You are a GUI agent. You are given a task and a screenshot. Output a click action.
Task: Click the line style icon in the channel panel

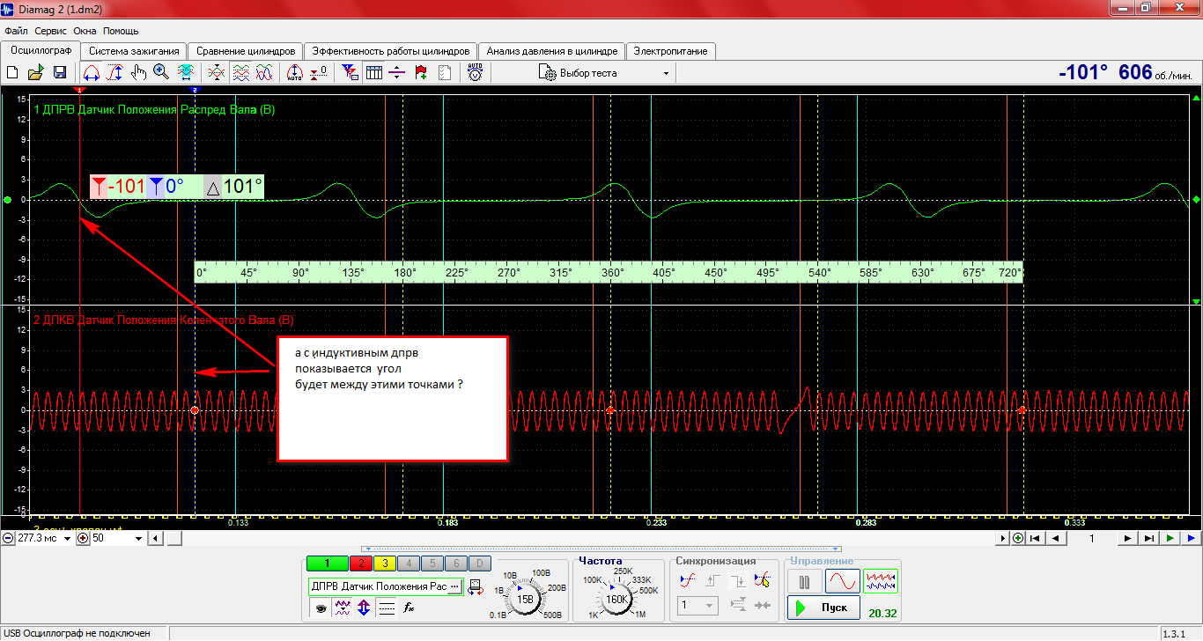387,608
